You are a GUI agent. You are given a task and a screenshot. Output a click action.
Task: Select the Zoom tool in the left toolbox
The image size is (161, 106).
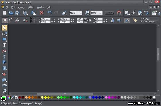(x=5, y=91)
